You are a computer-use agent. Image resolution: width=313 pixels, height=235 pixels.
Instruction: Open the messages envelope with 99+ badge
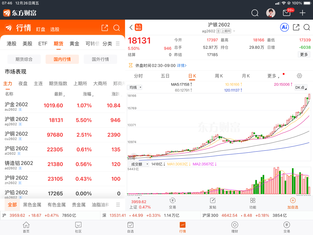(287, 13)
